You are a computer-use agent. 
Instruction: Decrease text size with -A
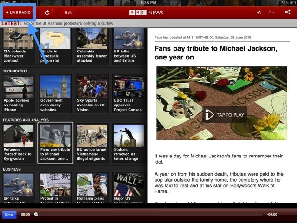click(259, 13)
